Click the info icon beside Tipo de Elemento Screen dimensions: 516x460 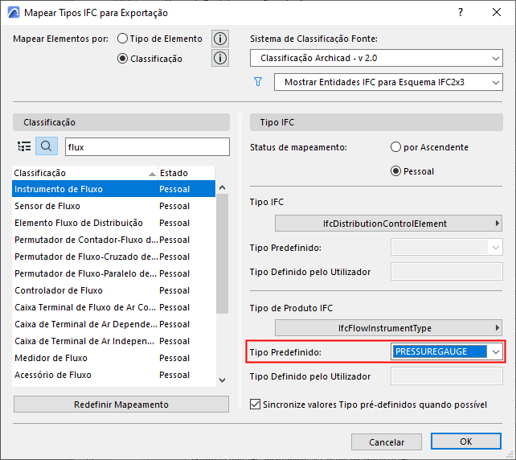point(220,39)
